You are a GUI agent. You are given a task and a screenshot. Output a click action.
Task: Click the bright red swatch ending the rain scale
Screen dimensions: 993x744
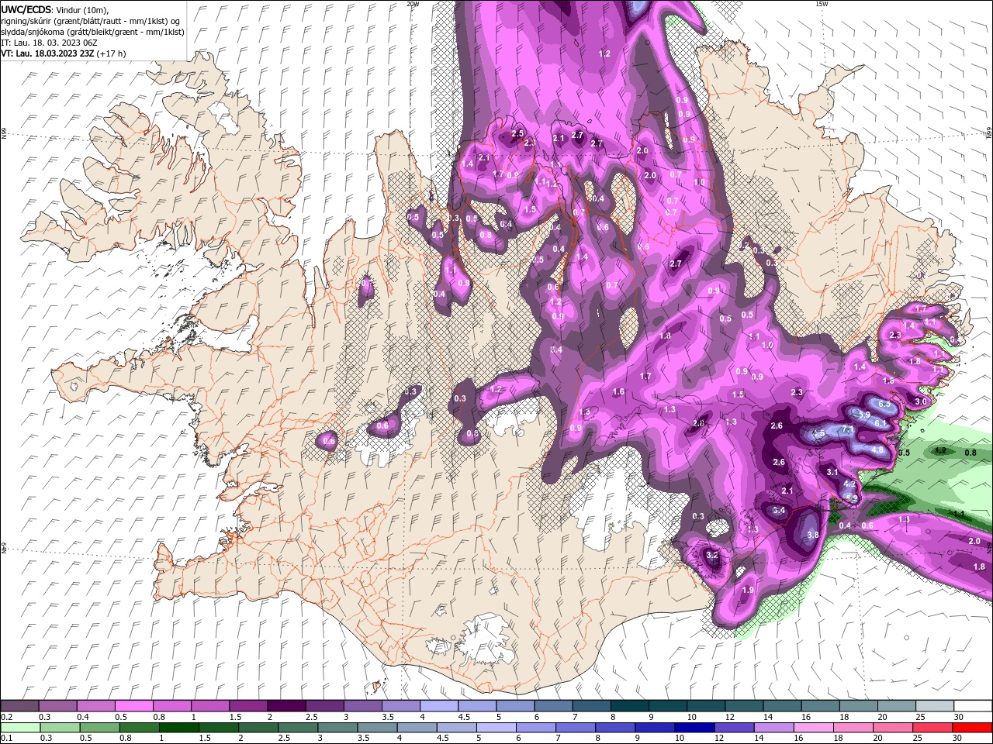pos(973,728)
